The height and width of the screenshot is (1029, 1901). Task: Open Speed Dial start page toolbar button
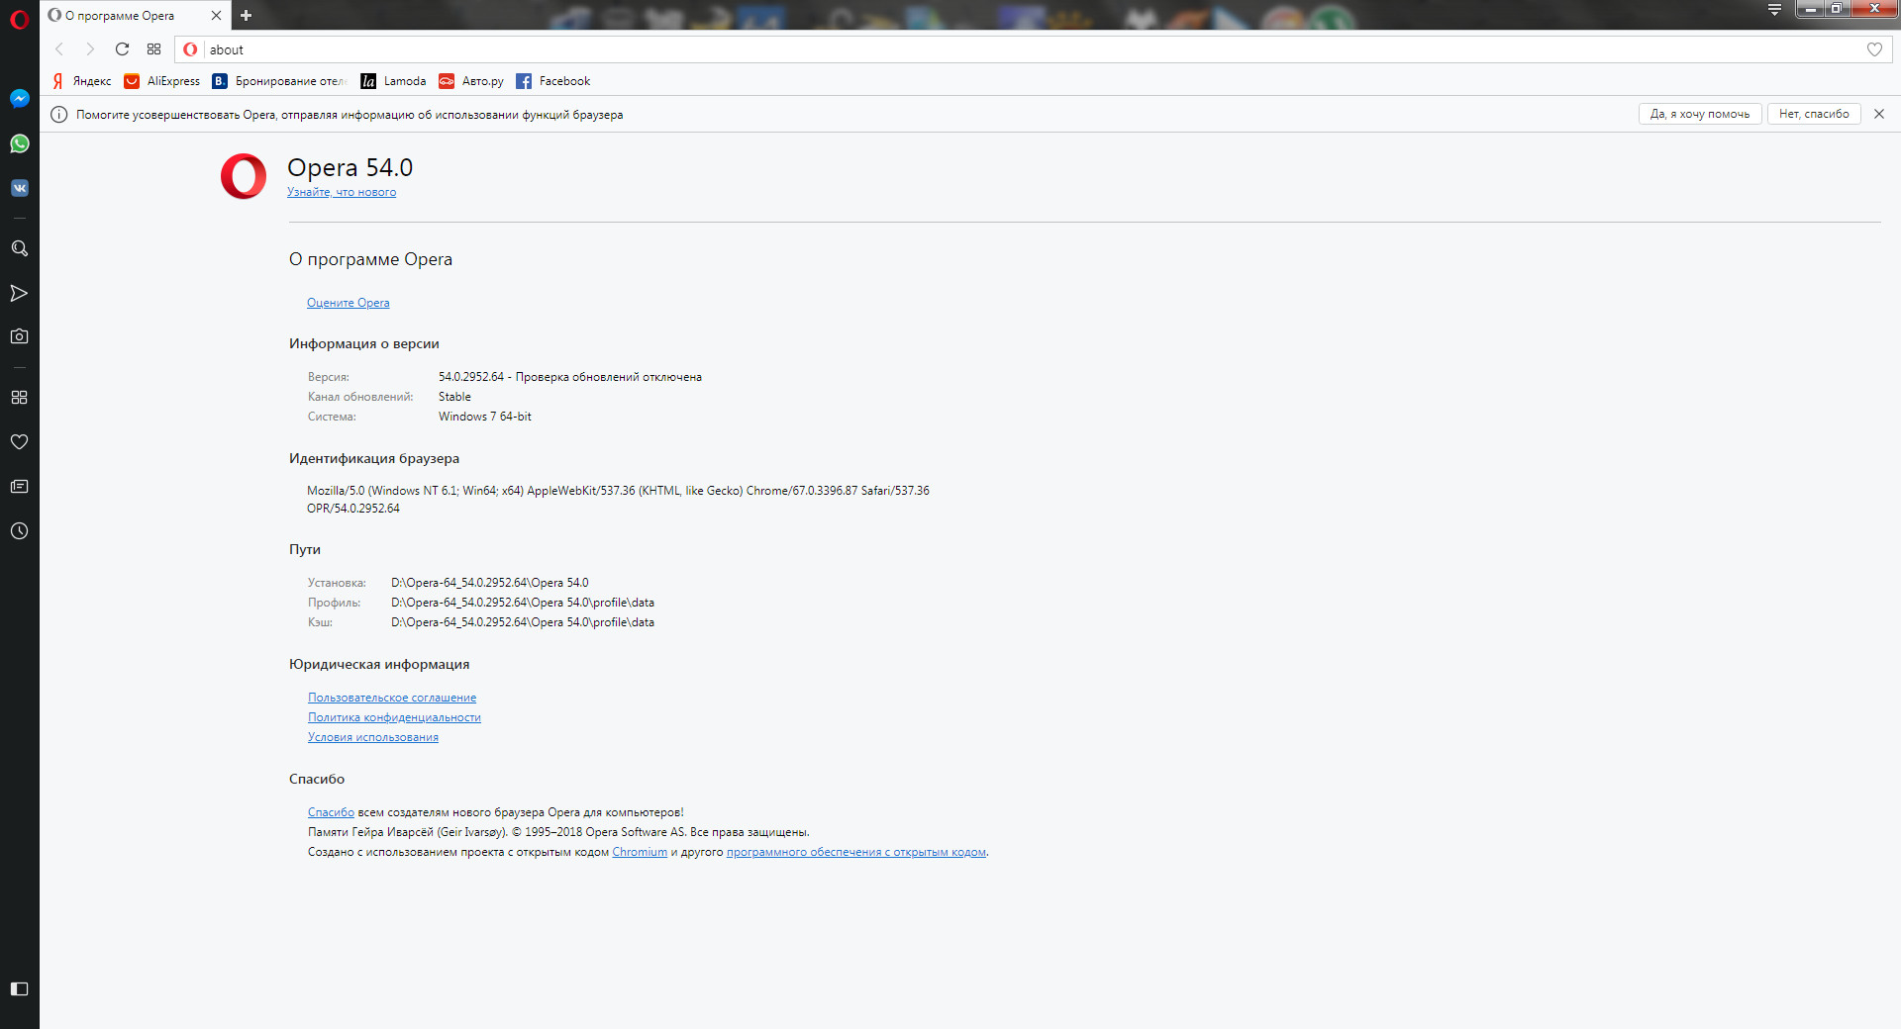153,49
